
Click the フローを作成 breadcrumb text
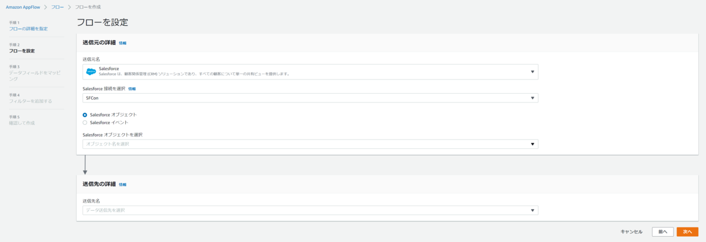tap(88, 6)
